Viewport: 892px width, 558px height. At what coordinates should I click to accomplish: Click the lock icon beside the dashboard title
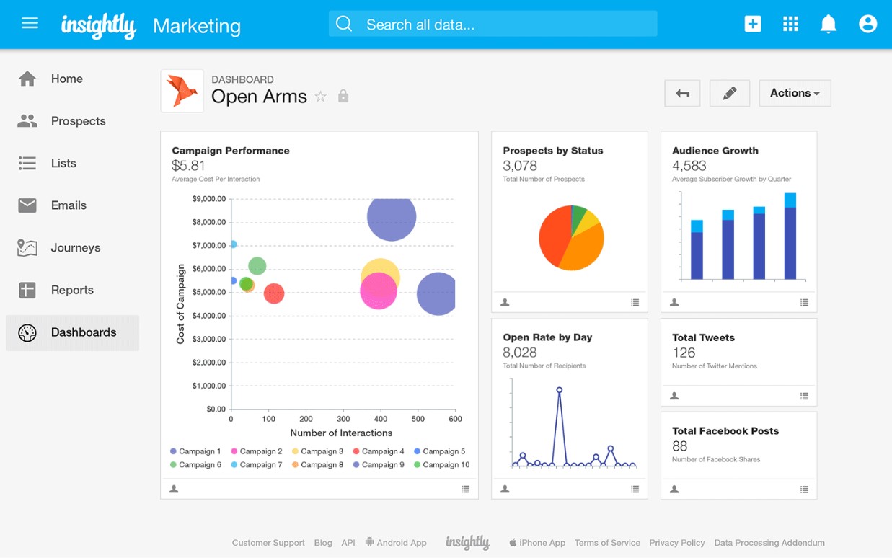tap(343, 96)
